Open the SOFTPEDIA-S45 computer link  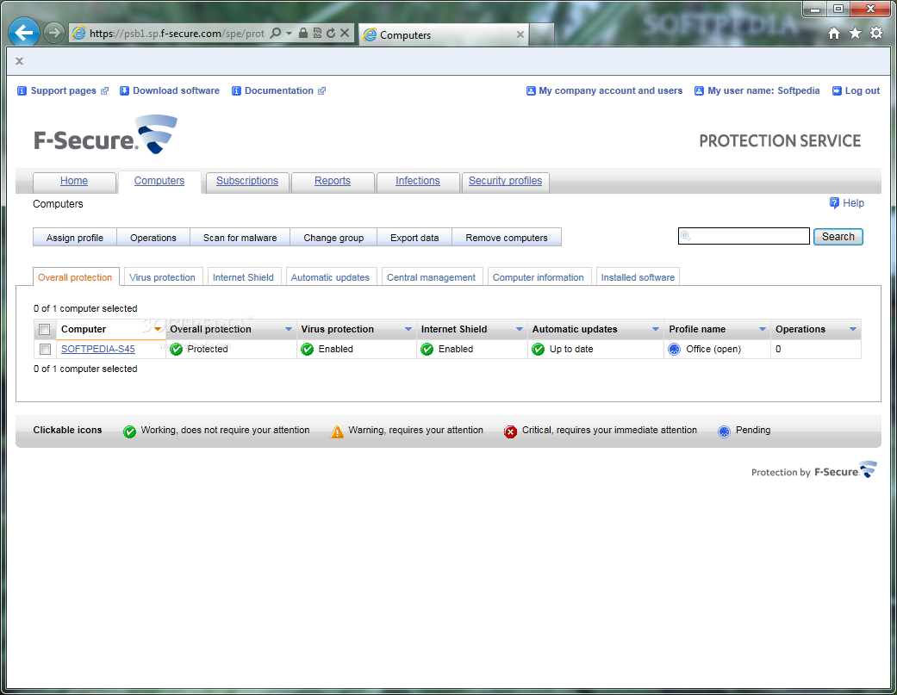[98, 349]
